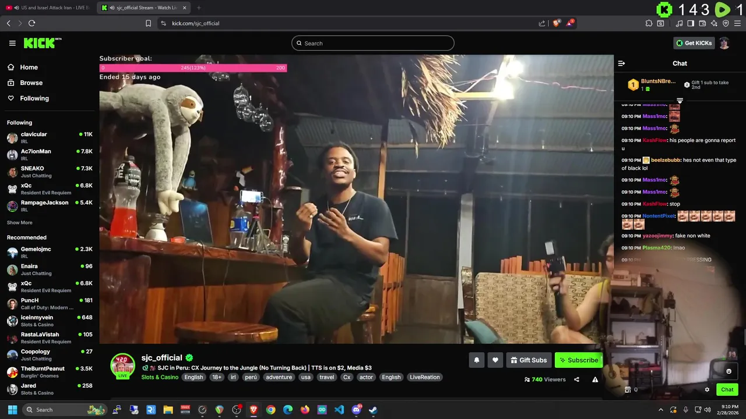The image size is (746, 419).
Task: Open chat settings gear
Action: tap(707, 390)
